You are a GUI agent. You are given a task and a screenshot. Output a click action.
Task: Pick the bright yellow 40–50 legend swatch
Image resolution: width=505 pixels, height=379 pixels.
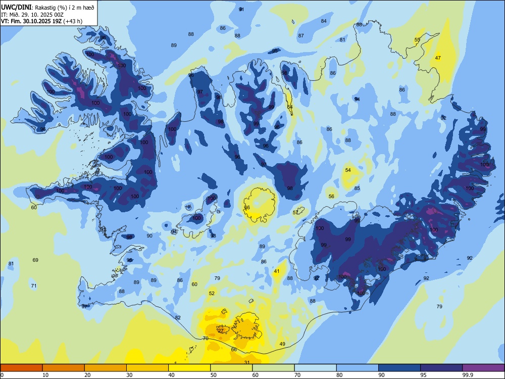(189, 368)
